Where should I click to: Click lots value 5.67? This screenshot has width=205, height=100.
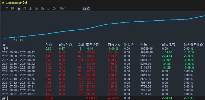click(48, 79)
